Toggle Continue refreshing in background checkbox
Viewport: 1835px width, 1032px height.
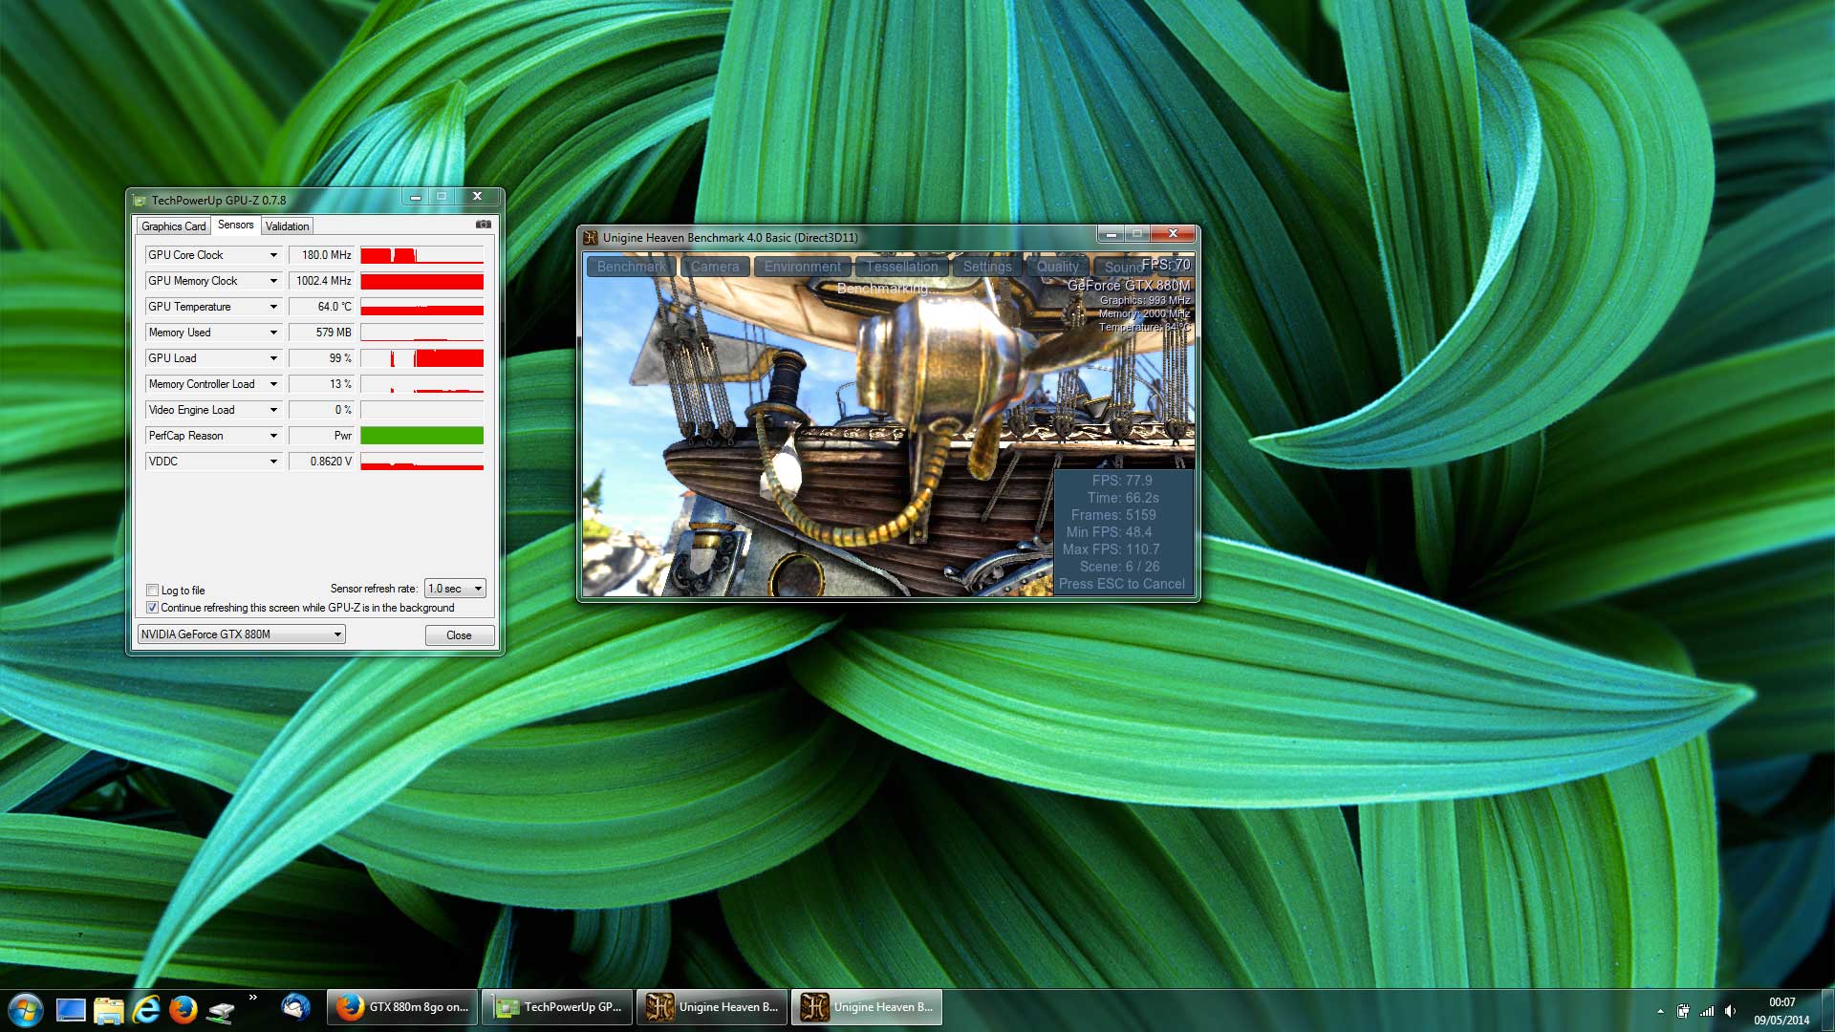coord(152,608)
